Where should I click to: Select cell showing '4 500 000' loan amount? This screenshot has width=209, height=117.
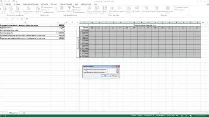(x=58, y=33)
